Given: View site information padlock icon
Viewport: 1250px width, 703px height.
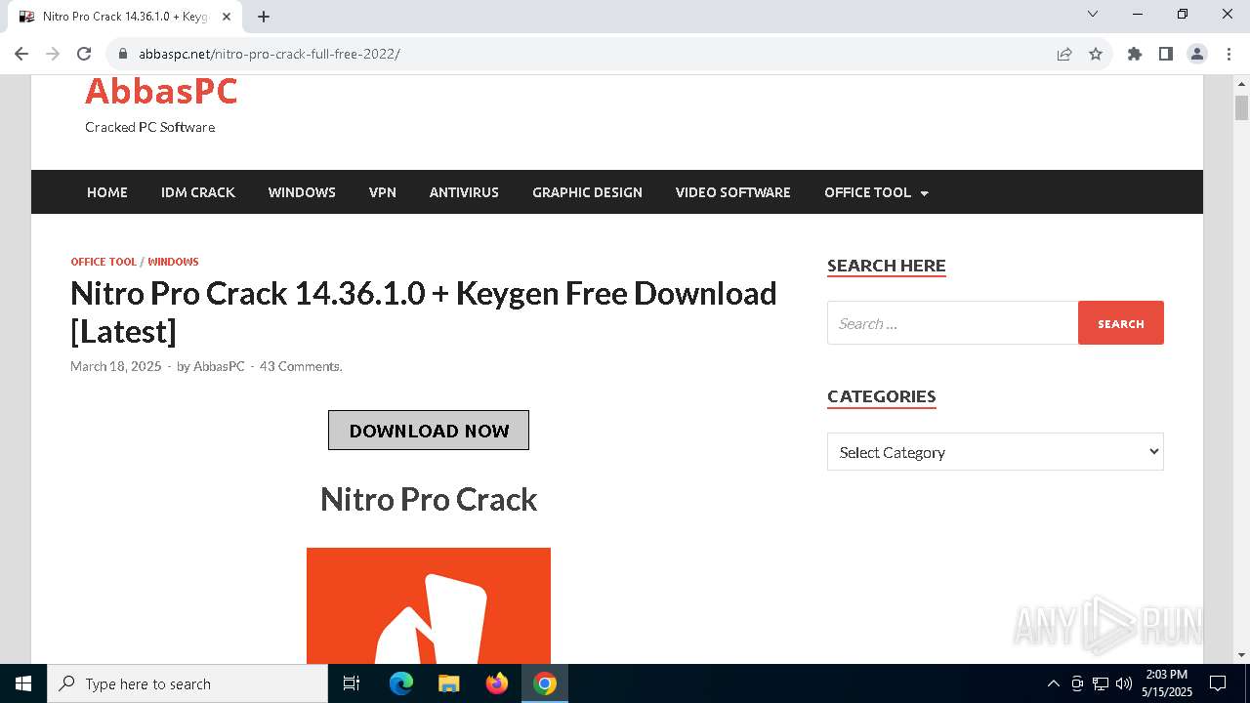Looking at the screenshot, I should (x=122, y=54).
